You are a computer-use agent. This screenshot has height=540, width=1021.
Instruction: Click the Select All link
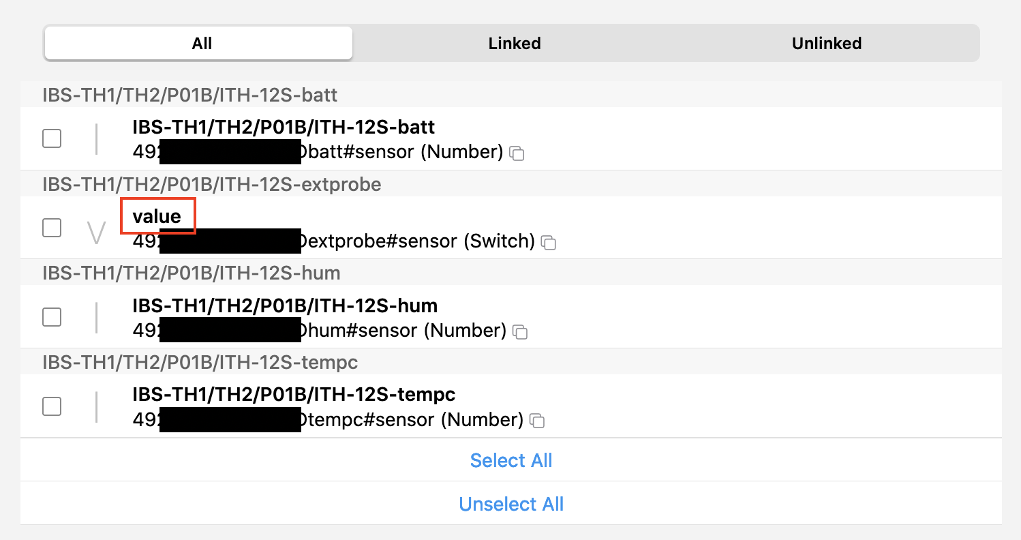pos(511,460)
